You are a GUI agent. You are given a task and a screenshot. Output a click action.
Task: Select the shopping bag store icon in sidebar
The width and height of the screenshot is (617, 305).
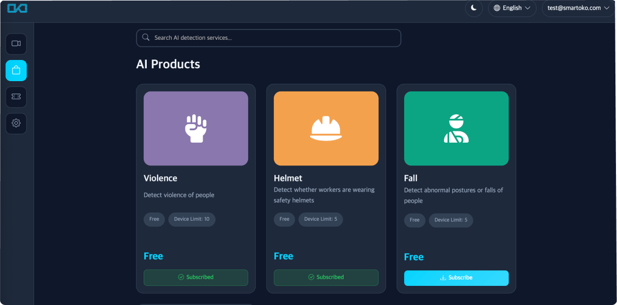pyautogui.click(x=16, y=70)
